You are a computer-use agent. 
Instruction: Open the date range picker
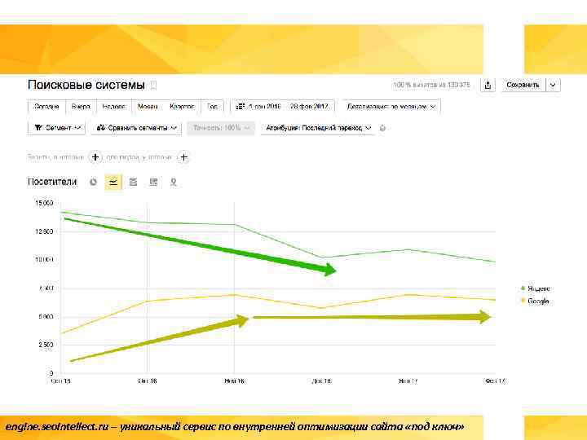(x=282, y=107)
